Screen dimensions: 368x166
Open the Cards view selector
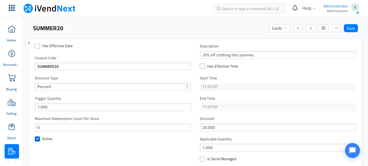click(279, 28)
